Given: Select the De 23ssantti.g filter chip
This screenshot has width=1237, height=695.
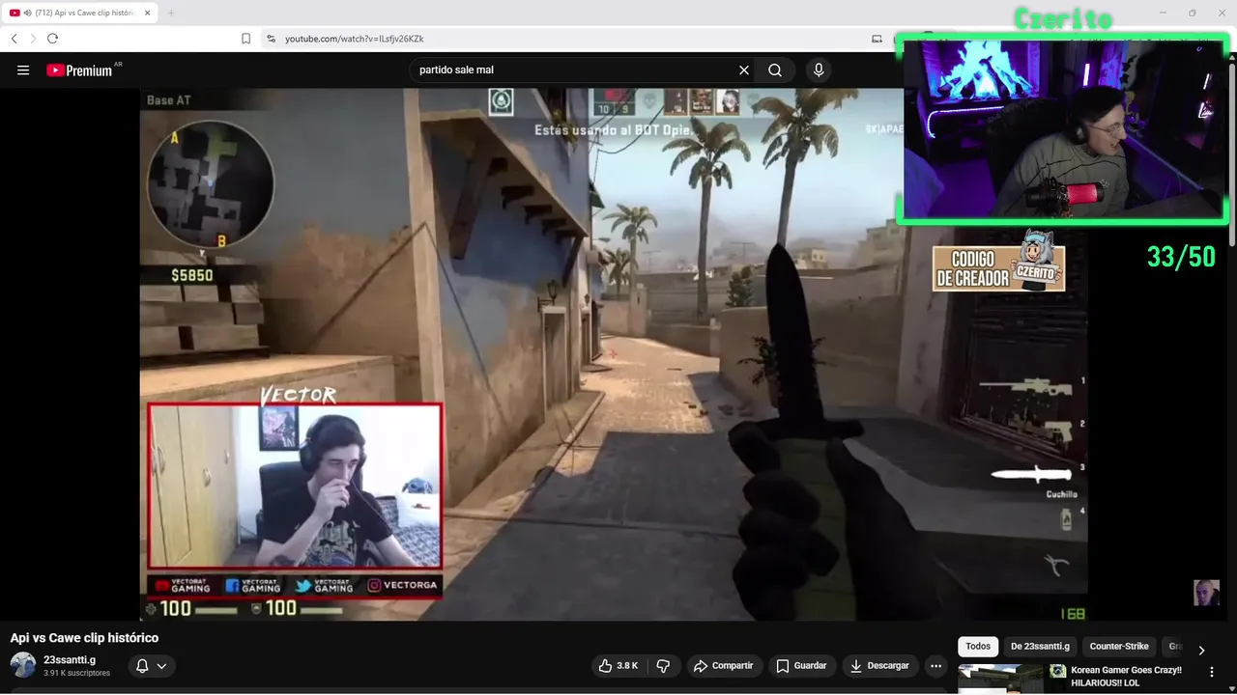Looking at the screenshot, I should (x=1040, y=647).
